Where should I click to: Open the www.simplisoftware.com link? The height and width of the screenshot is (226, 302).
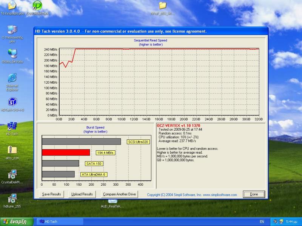coord(220,195)
